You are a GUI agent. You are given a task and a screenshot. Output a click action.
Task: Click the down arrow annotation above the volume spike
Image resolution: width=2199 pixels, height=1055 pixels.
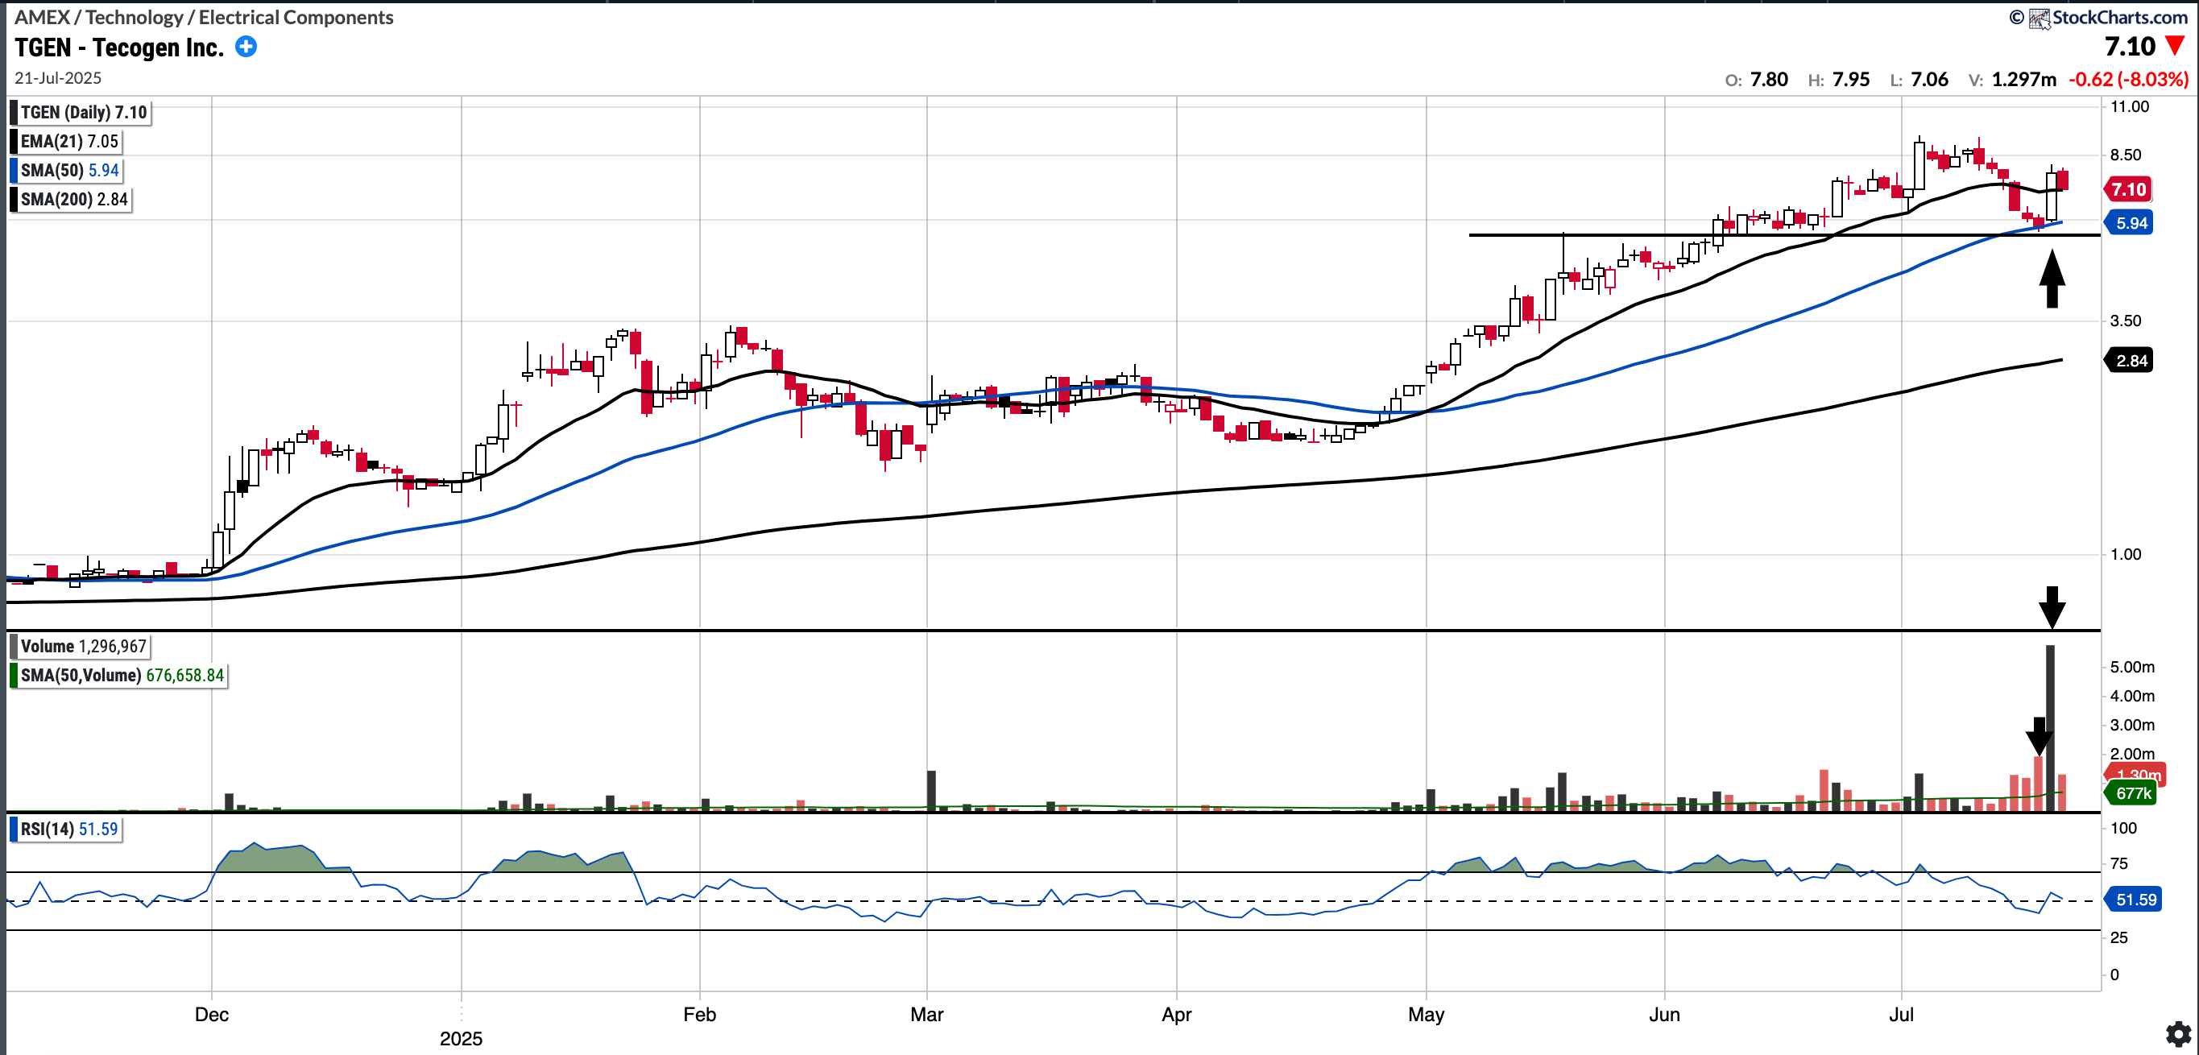pyautogui.click(x=2052, y=607)
